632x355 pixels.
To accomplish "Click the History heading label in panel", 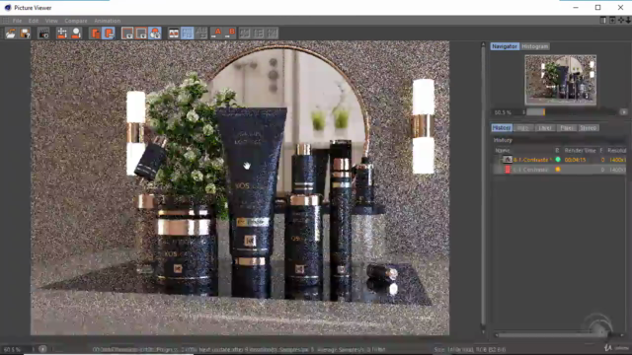I will pos(503,140).
